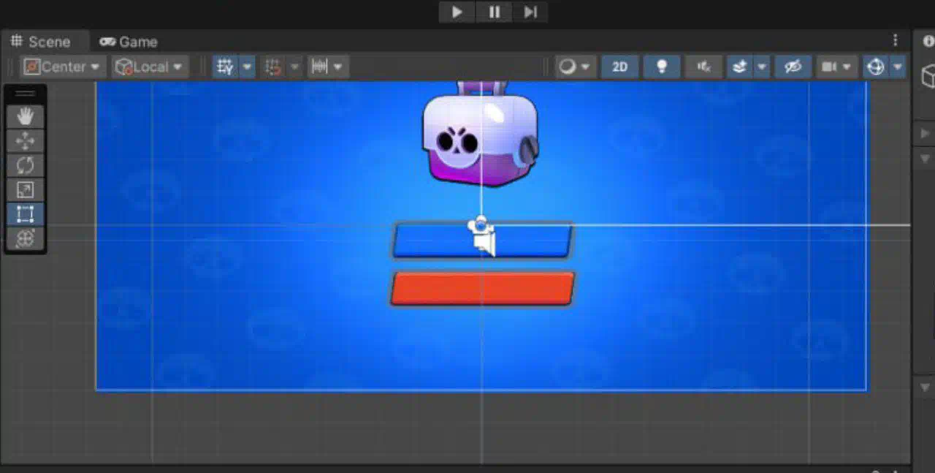The width and height of the screenshot is (935, 473).
Task: Toggle scene lighting lightbulb
Action: pyautogui.click(x=662, y=67)
